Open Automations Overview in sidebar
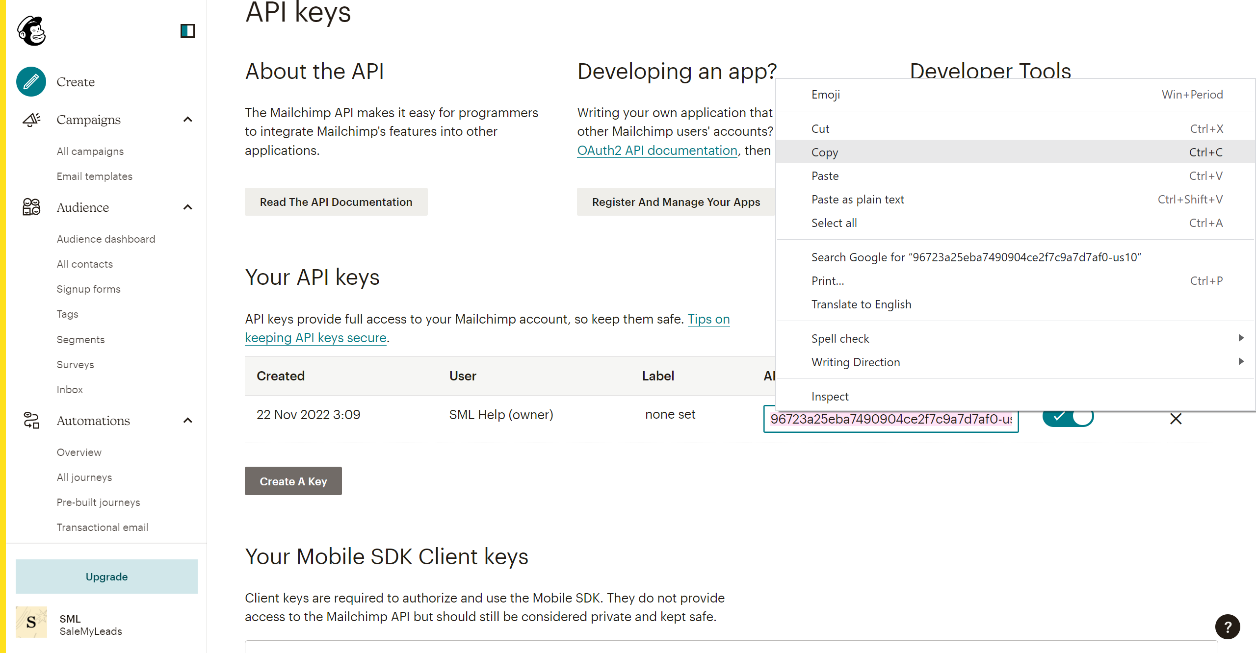The width and height of the screenshot is (1256, 653). click(79, 452)
